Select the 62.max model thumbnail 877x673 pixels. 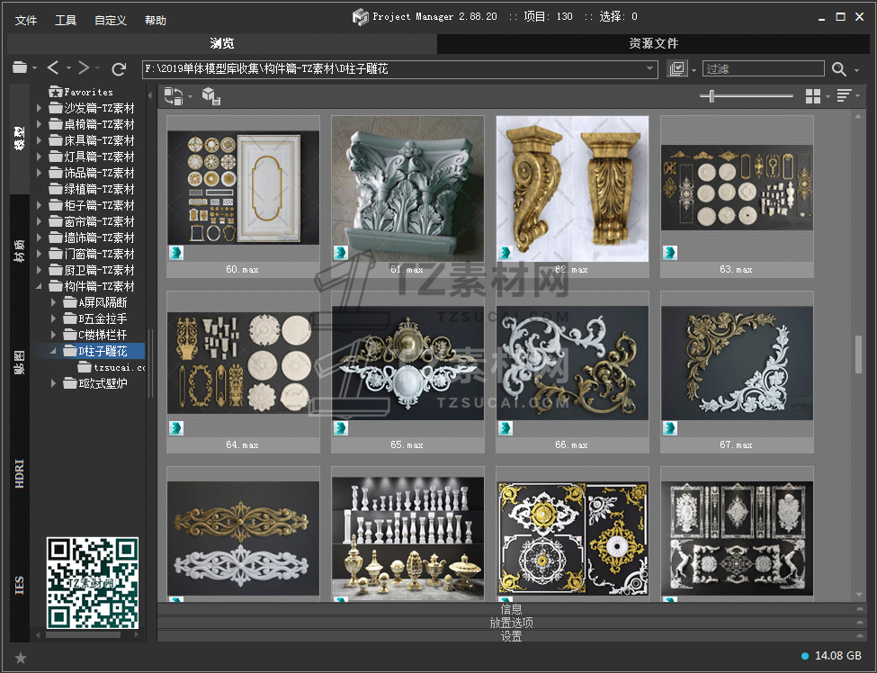(x=572, y=189)
